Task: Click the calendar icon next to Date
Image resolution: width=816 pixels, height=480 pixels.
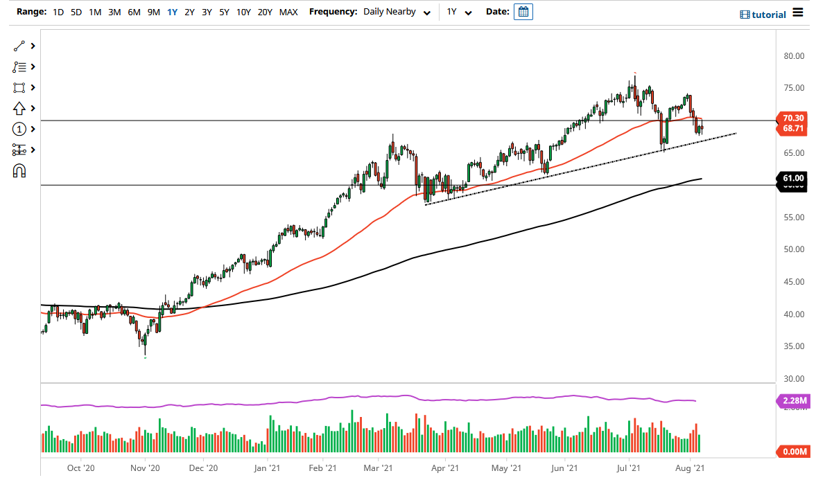Action: point(523,11)
